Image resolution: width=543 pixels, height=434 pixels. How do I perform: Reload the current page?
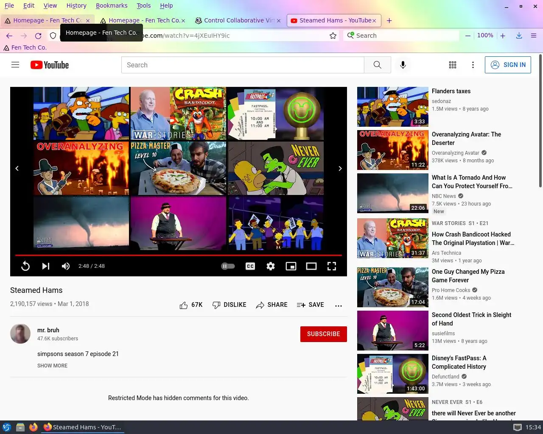pos(38,36)
